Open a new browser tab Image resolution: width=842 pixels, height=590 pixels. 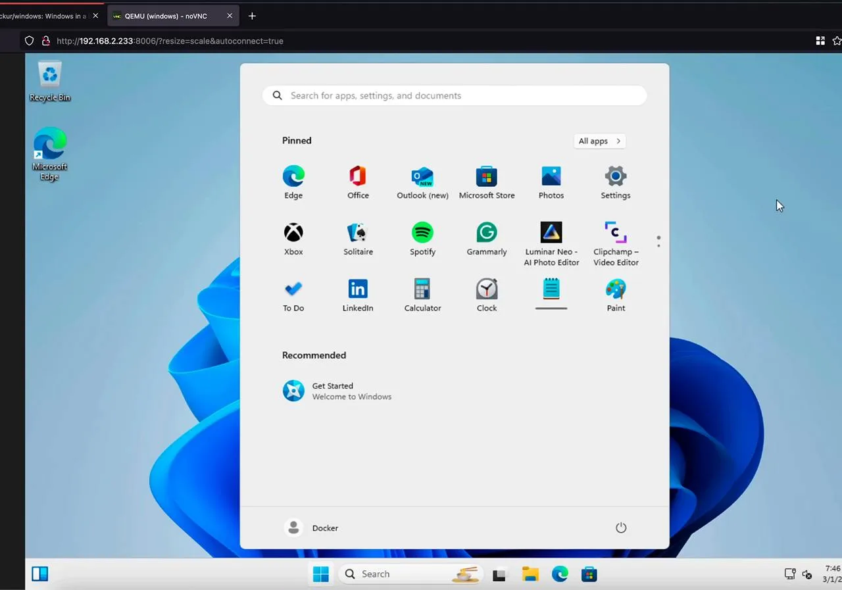point(252,16)
